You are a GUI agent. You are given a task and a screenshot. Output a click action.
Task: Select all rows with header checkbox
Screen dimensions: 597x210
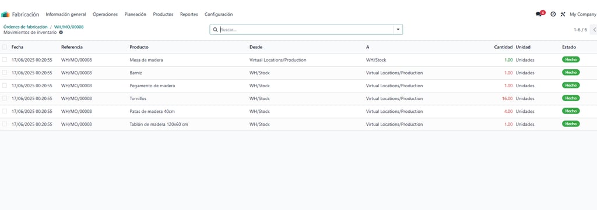(x=5, y=47)
